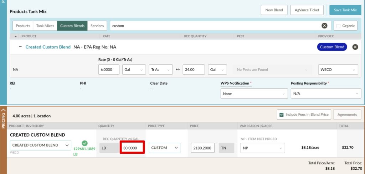Switch to the Tank Mixes tab
365x174 pixels.
pyautogui.click(x=45, y=26)
